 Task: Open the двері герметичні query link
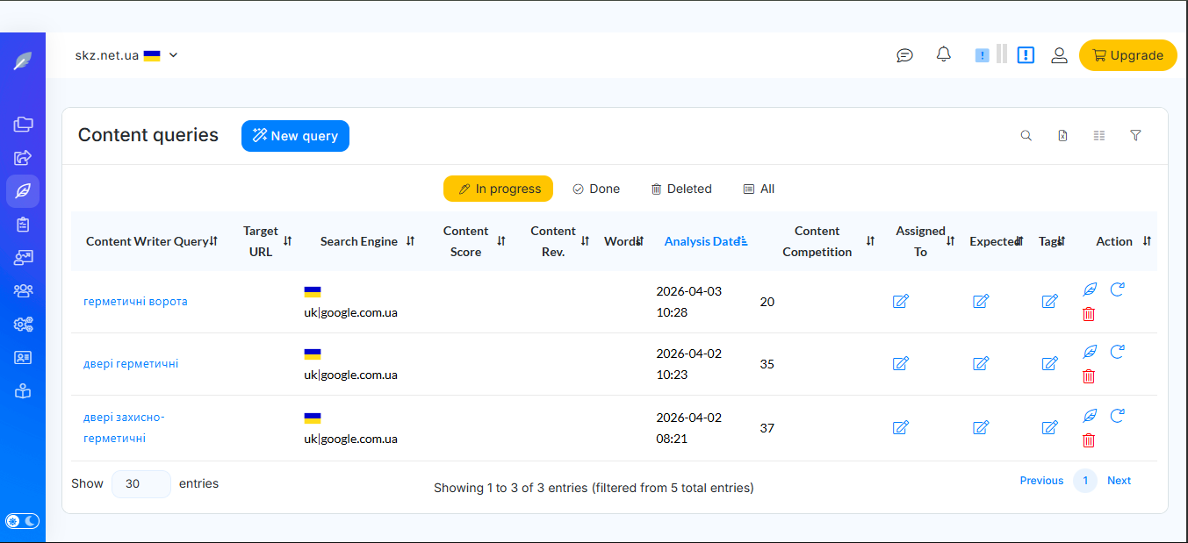131,364
